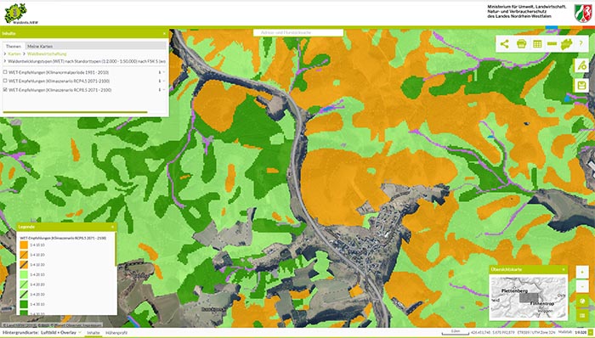Click the Waldbewirtschaftung breadcrumb link
This screenshot has width=595, height=338.
coord(47,54)
